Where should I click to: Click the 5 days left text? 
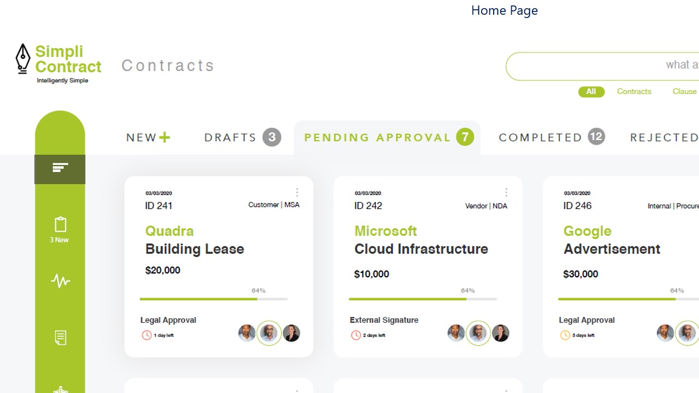coord(583,335)
